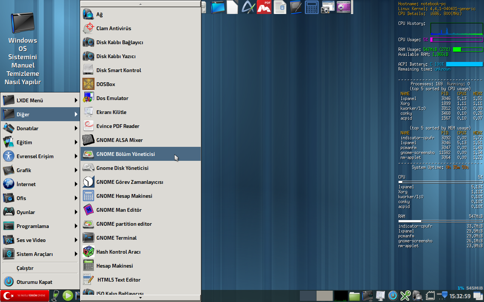The height and width of the screenshot is (302, 484).
Task: Launch the calculator from the top panel
Action: 312,7
